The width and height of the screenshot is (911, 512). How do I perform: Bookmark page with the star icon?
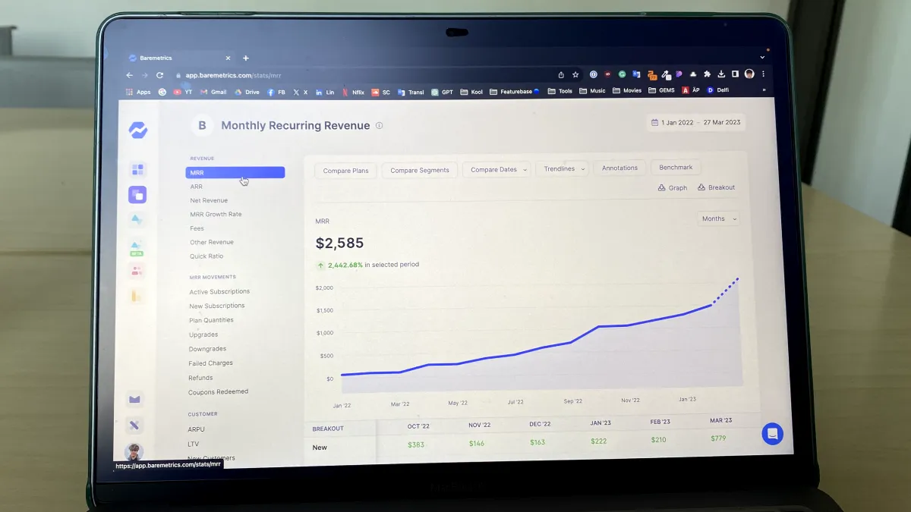pyautogui.click(x=575, y=74)
